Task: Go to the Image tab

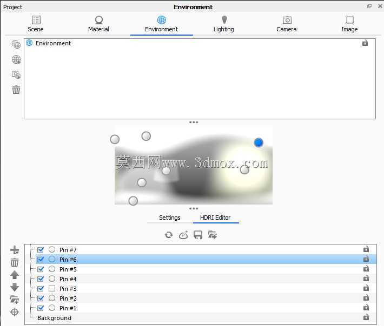Action: coord(349,24)
